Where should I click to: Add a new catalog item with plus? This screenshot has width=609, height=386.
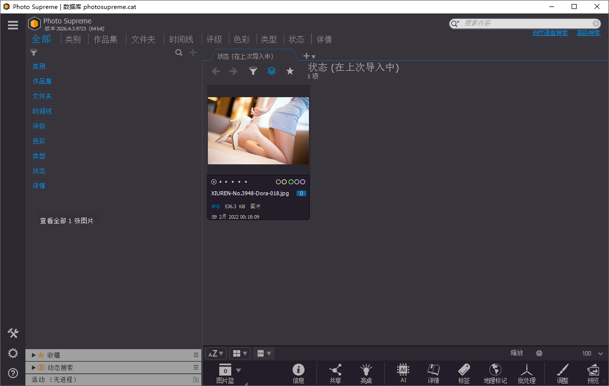193,52
